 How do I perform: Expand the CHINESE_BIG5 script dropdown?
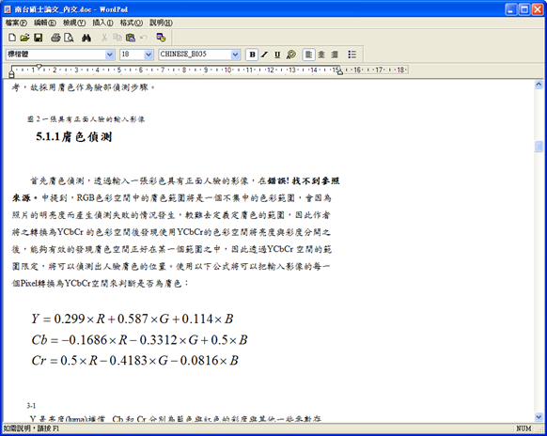236,54
